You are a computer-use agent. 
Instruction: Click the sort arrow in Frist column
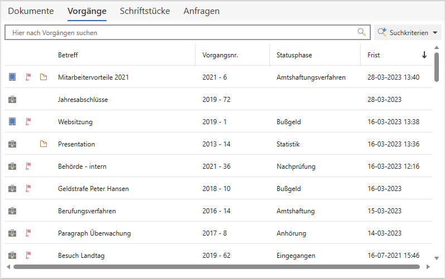pos(424,55)
